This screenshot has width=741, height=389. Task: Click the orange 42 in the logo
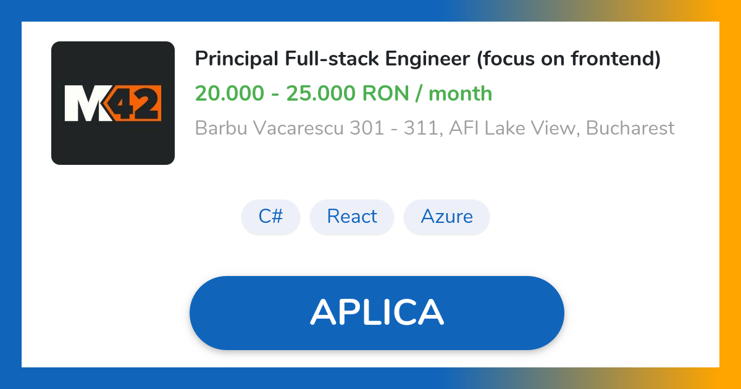coord(137,102)
